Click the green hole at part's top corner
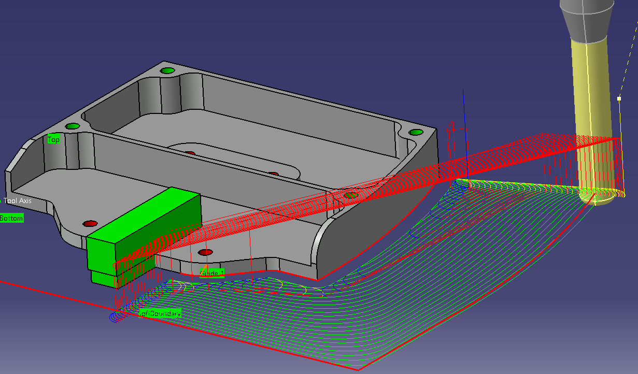 click(x=167, y=70)
